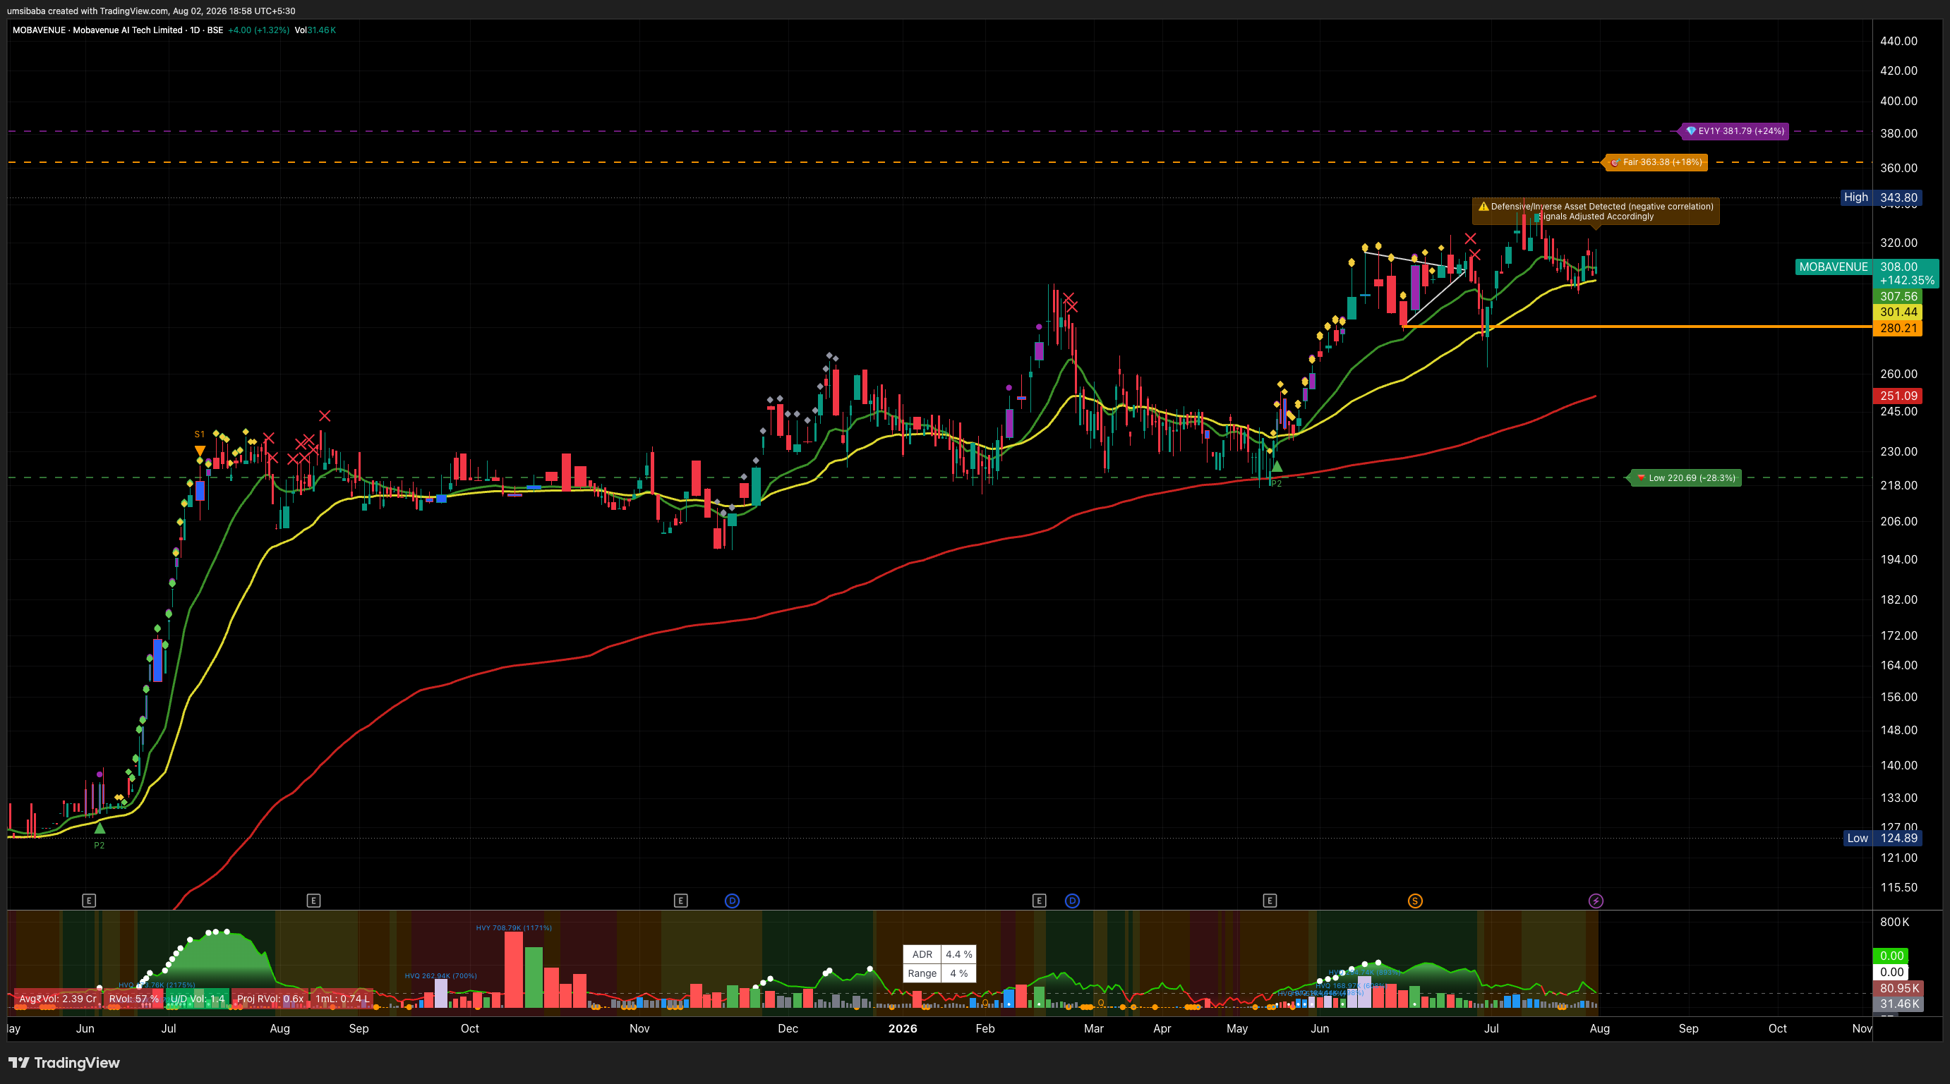Click the HVY 708.79K (1171%) volume label
The width and height of the screenshot is (1950, 1084).
point(514,927)
